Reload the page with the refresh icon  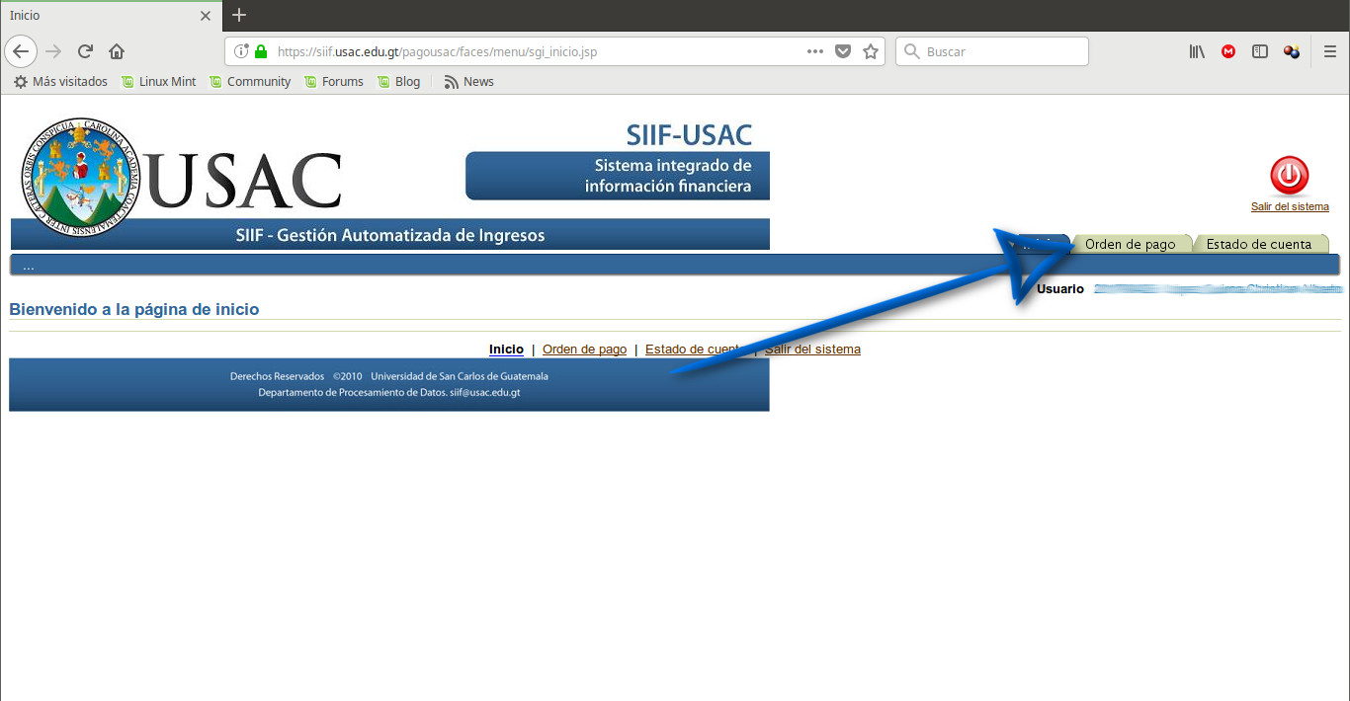(x=86, y=51)
